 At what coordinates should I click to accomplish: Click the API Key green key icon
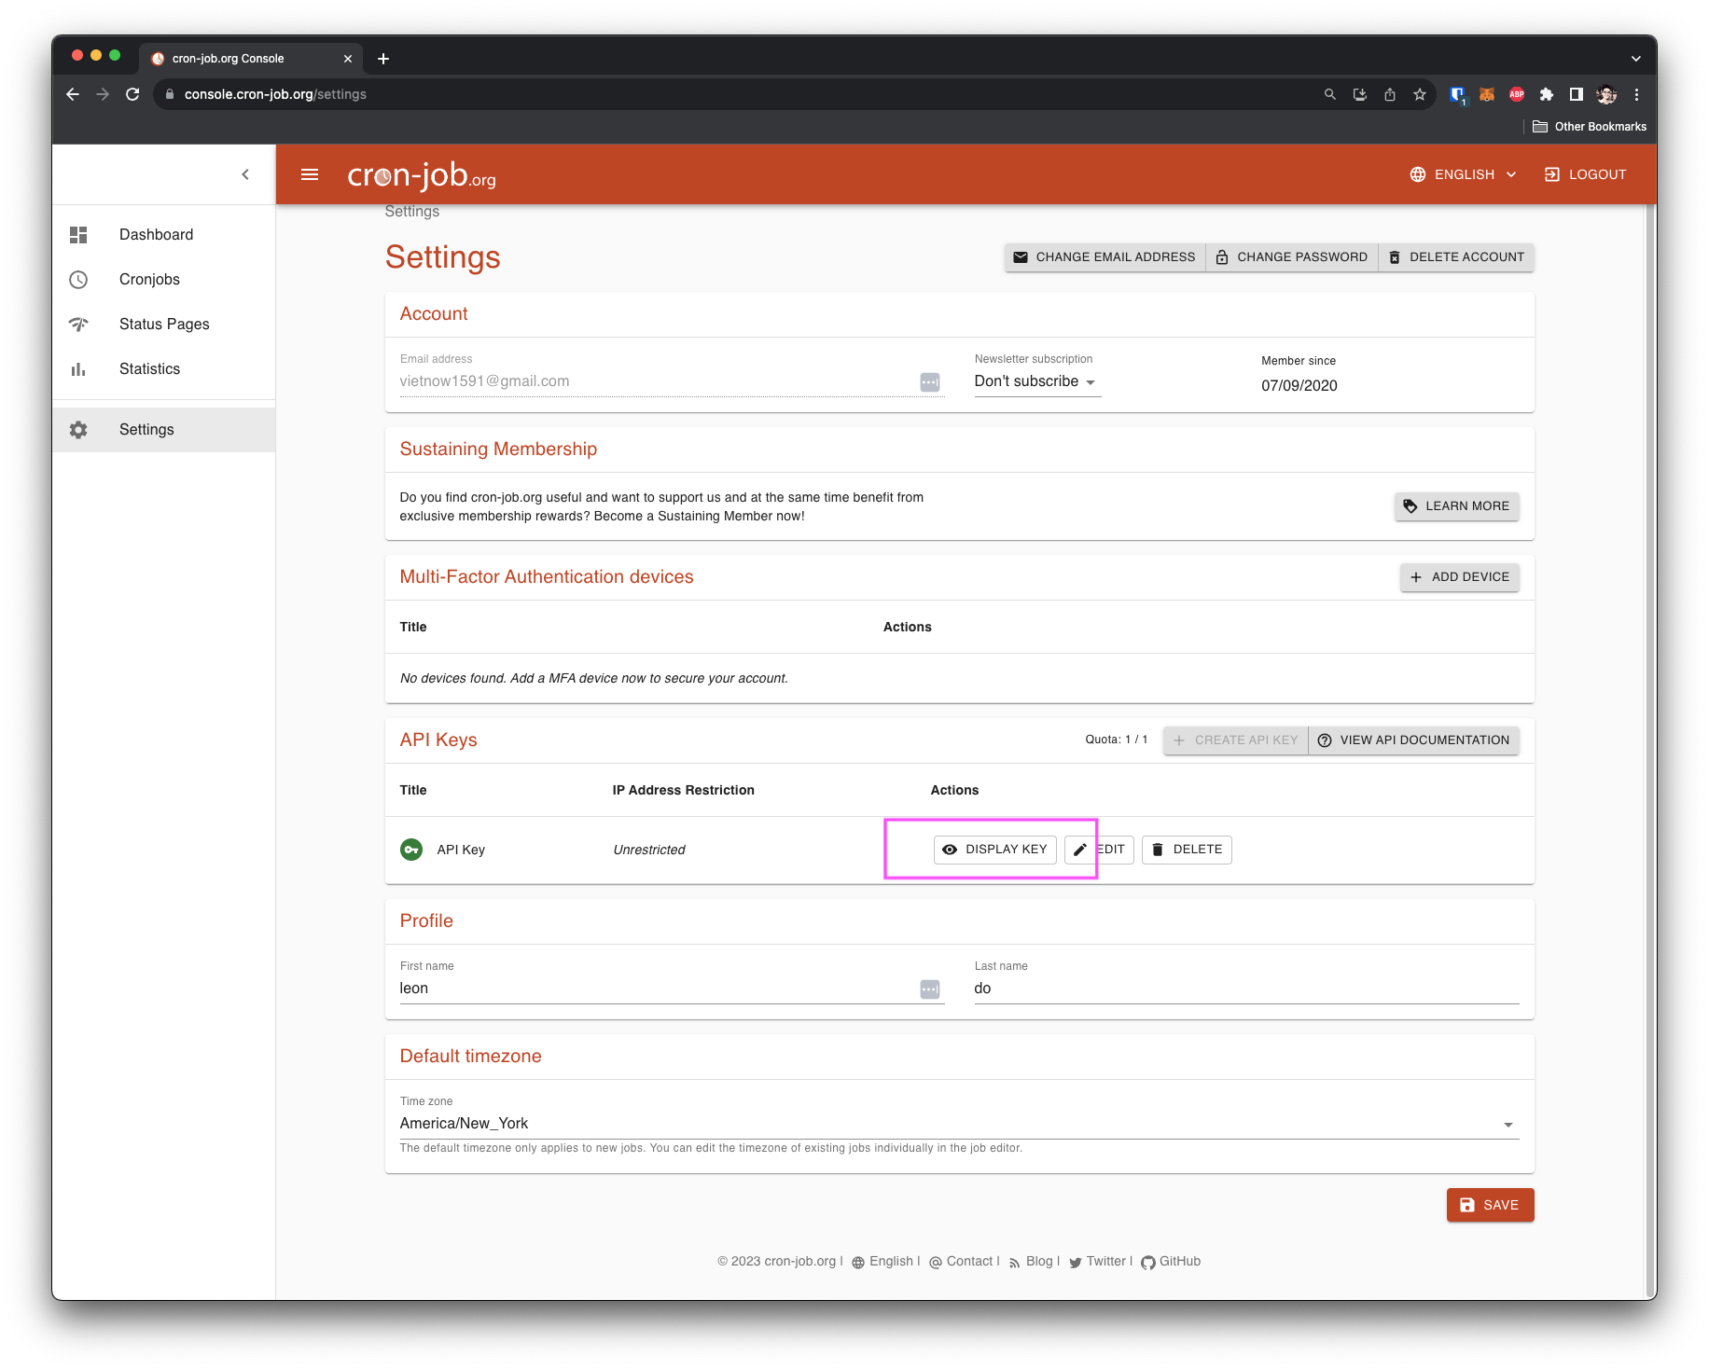pyautogui.click(x=411, y=850)
